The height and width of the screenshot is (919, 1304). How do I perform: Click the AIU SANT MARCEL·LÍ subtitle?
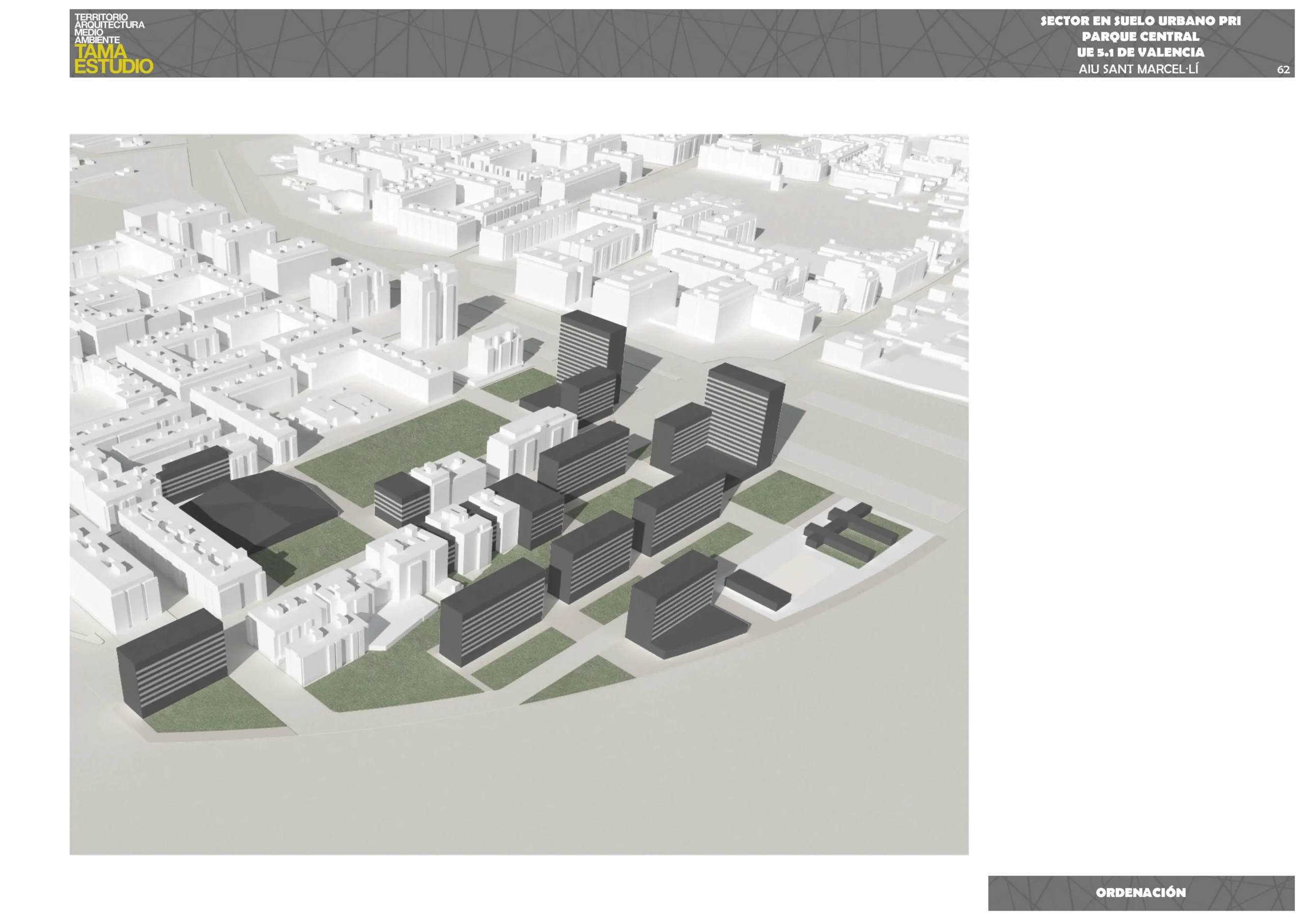[x=1138, y=69]
